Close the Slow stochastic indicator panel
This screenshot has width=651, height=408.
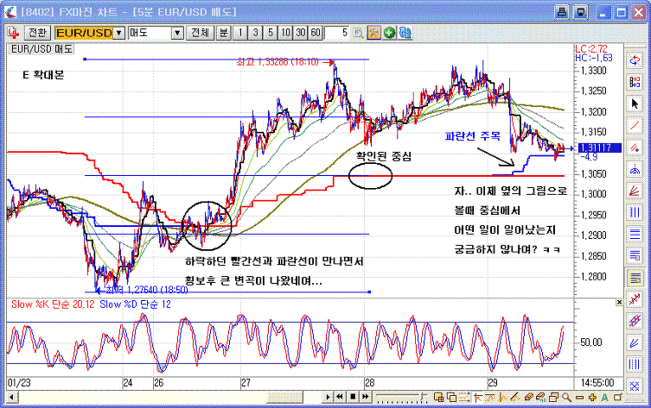click(617, 304)
